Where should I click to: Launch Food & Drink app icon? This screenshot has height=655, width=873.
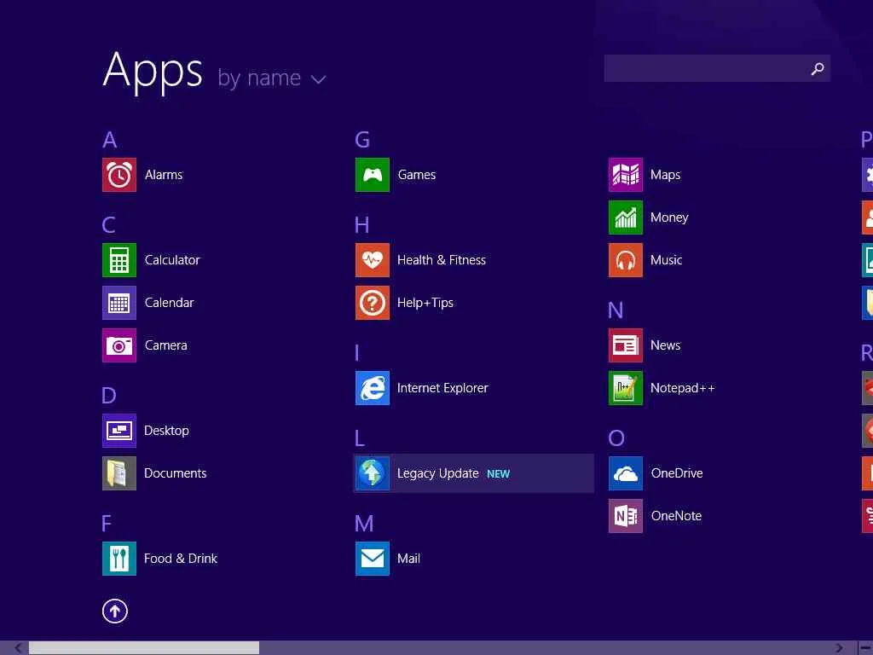[119, 559]
